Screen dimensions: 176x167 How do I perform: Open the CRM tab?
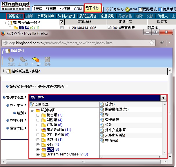78,9
